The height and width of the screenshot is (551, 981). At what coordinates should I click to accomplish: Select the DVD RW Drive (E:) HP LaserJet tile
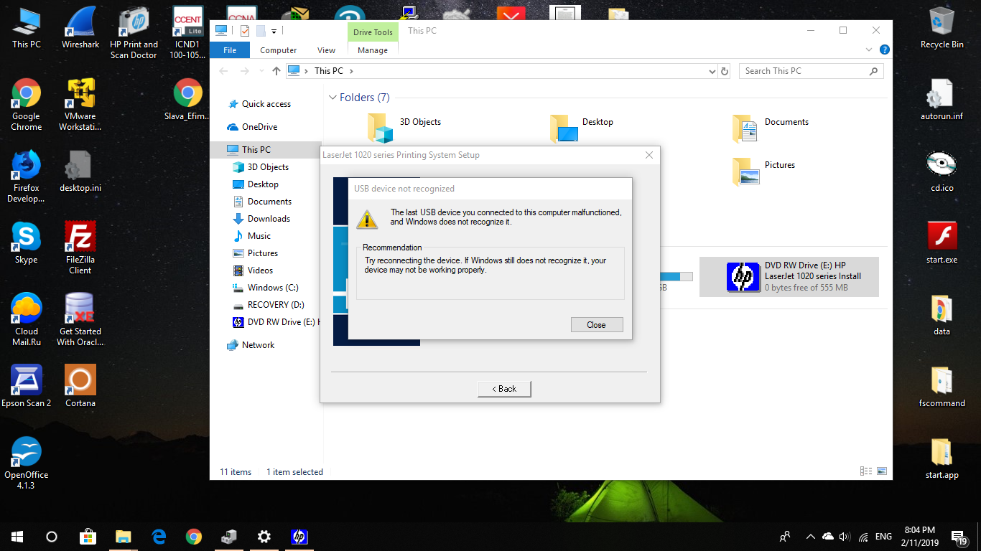pyautogui.click(x=789, y=277)
